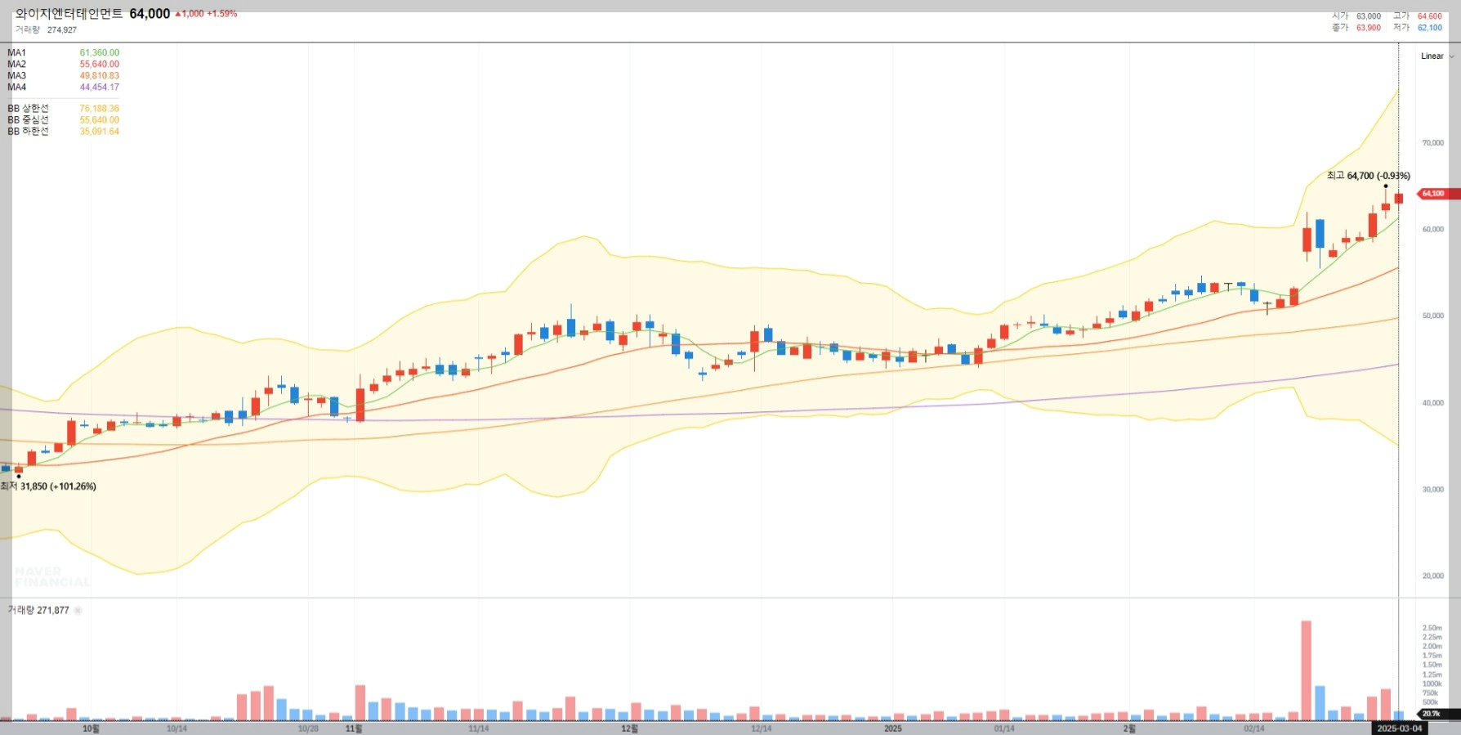Click the 20,000 price axis label
The width and height of the screenshot is (1461, 735).
tap(1432, 576)
